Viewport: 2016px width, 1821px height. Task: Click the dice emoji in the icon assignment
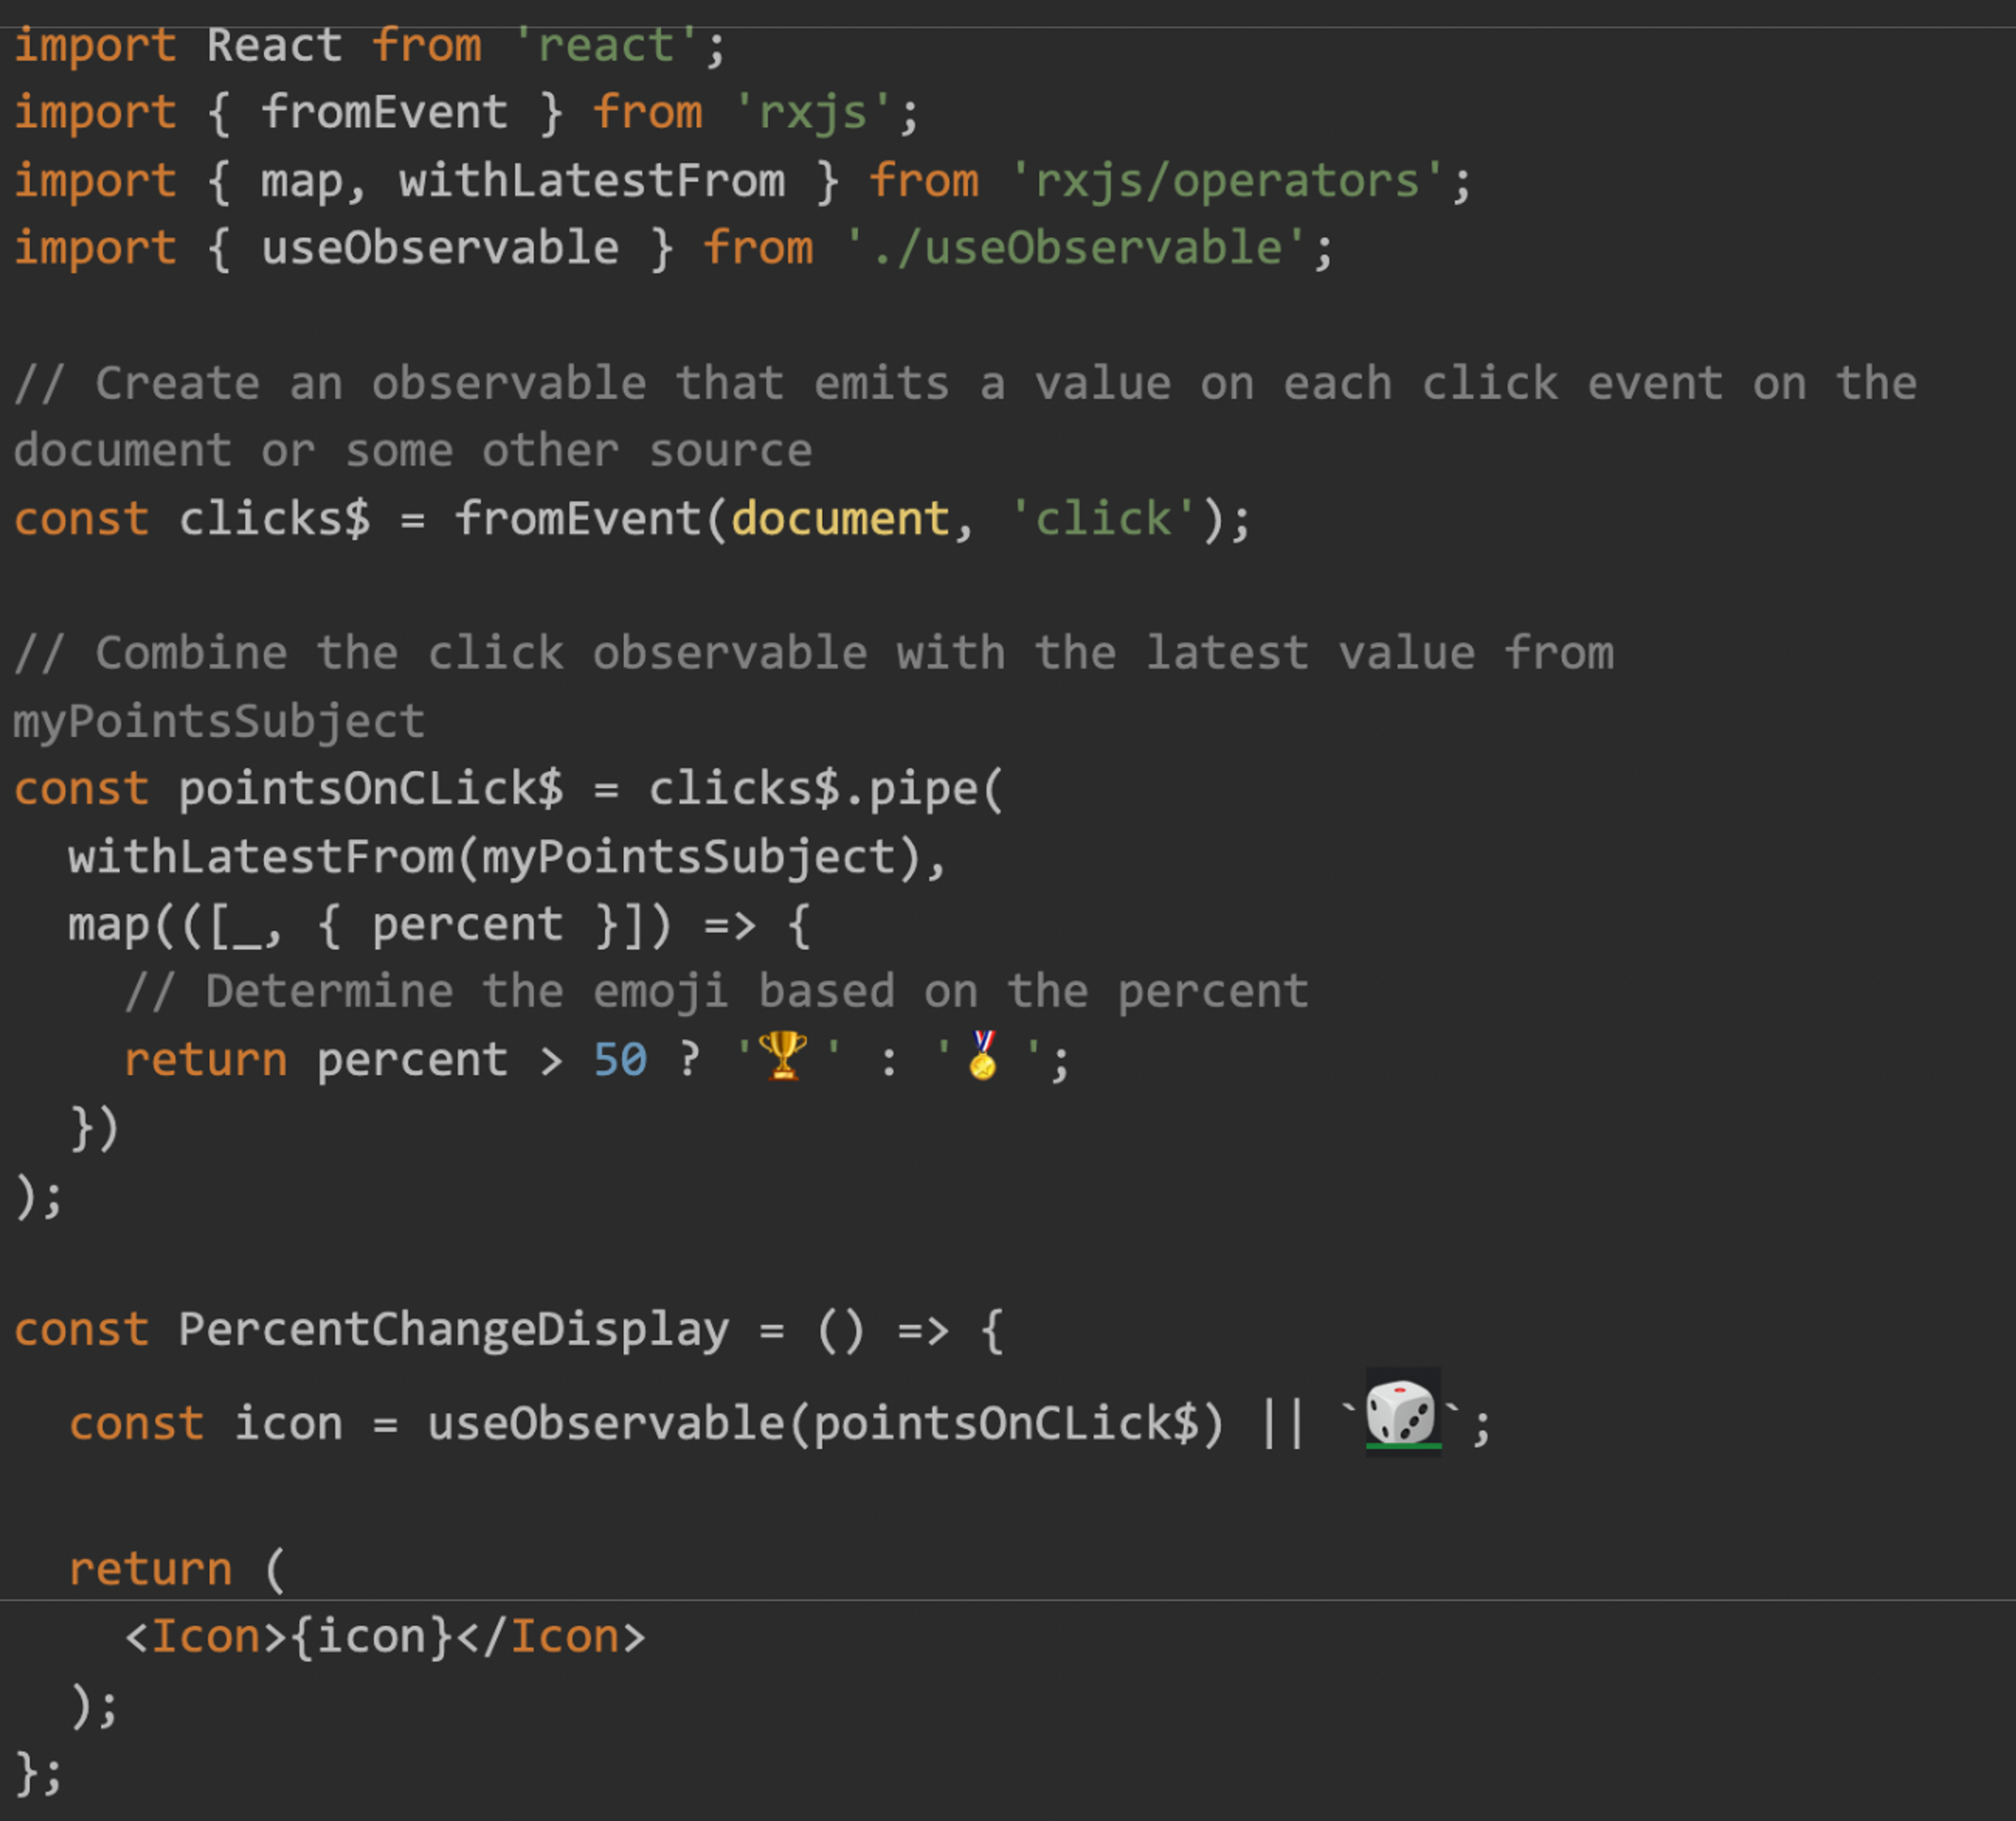[x=1403, y=1412]
